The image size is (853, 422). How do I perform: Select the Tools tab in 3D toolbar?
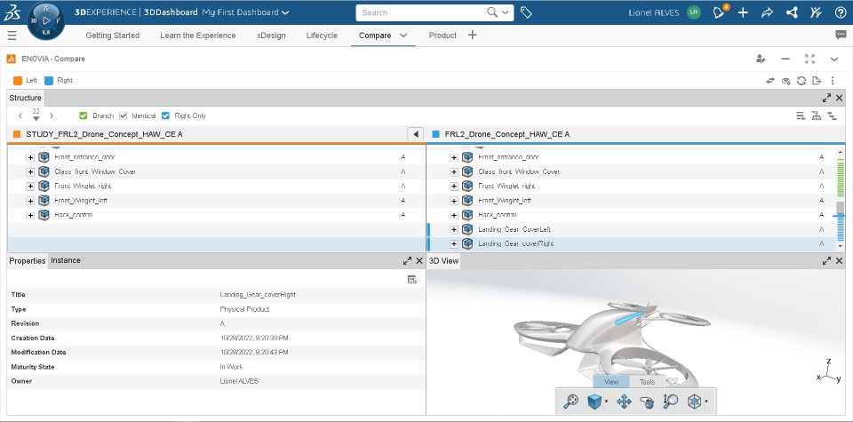(647, 382)
